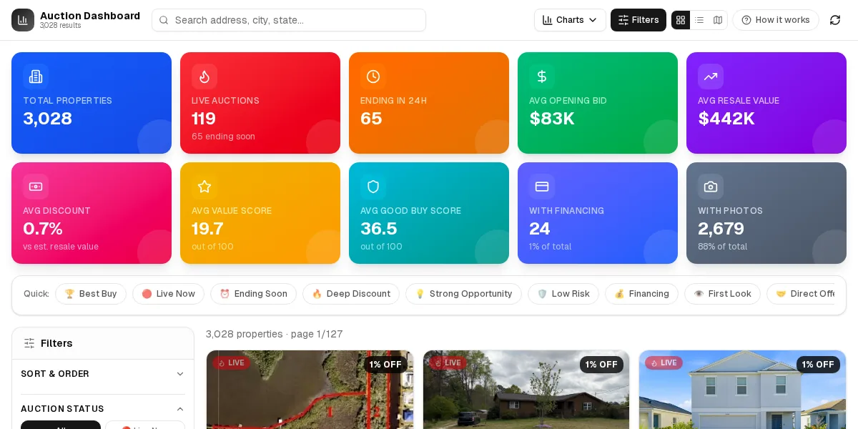This screenshot has height=429, width=858.
Task: Click the Filters button in header
Action: coord(638,20)
